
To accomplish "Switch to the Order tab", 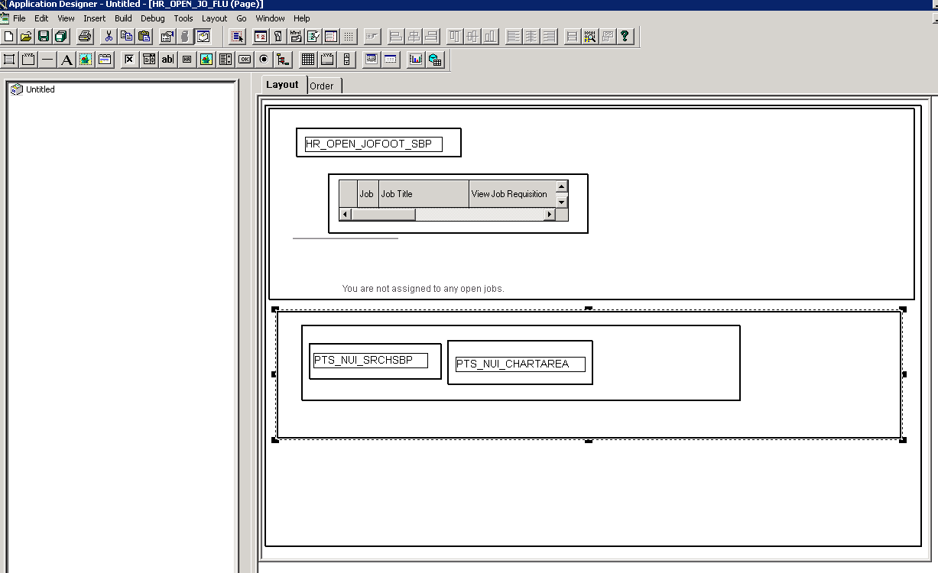I will (x=323, y=86).
